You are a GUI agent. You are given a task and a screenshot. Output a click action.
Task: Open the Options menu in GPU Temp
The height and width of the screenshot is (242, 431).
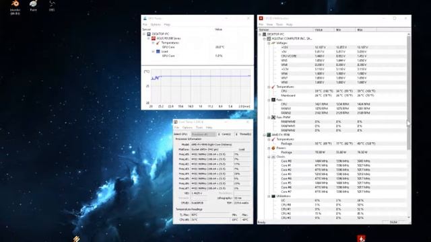(156, 24)
